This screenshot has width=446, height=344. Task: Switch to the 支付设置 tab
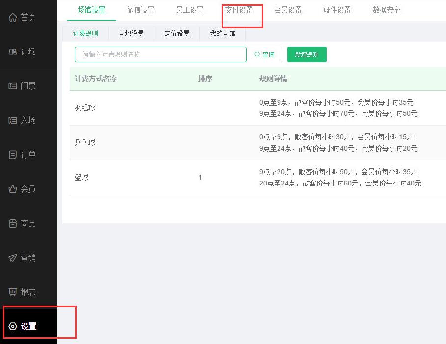[239, 10]
